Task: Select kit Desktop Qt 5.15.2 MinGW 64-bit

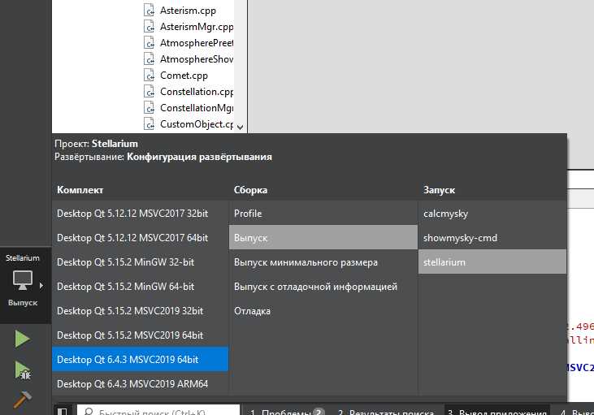Action: point(140,287)
